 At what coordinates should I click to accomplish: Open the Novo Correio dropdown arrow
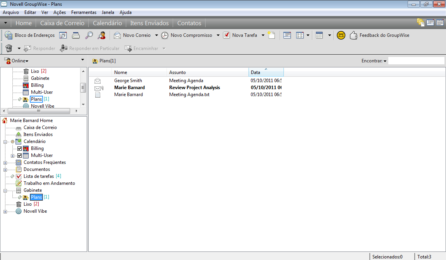[x=156, y=35]
